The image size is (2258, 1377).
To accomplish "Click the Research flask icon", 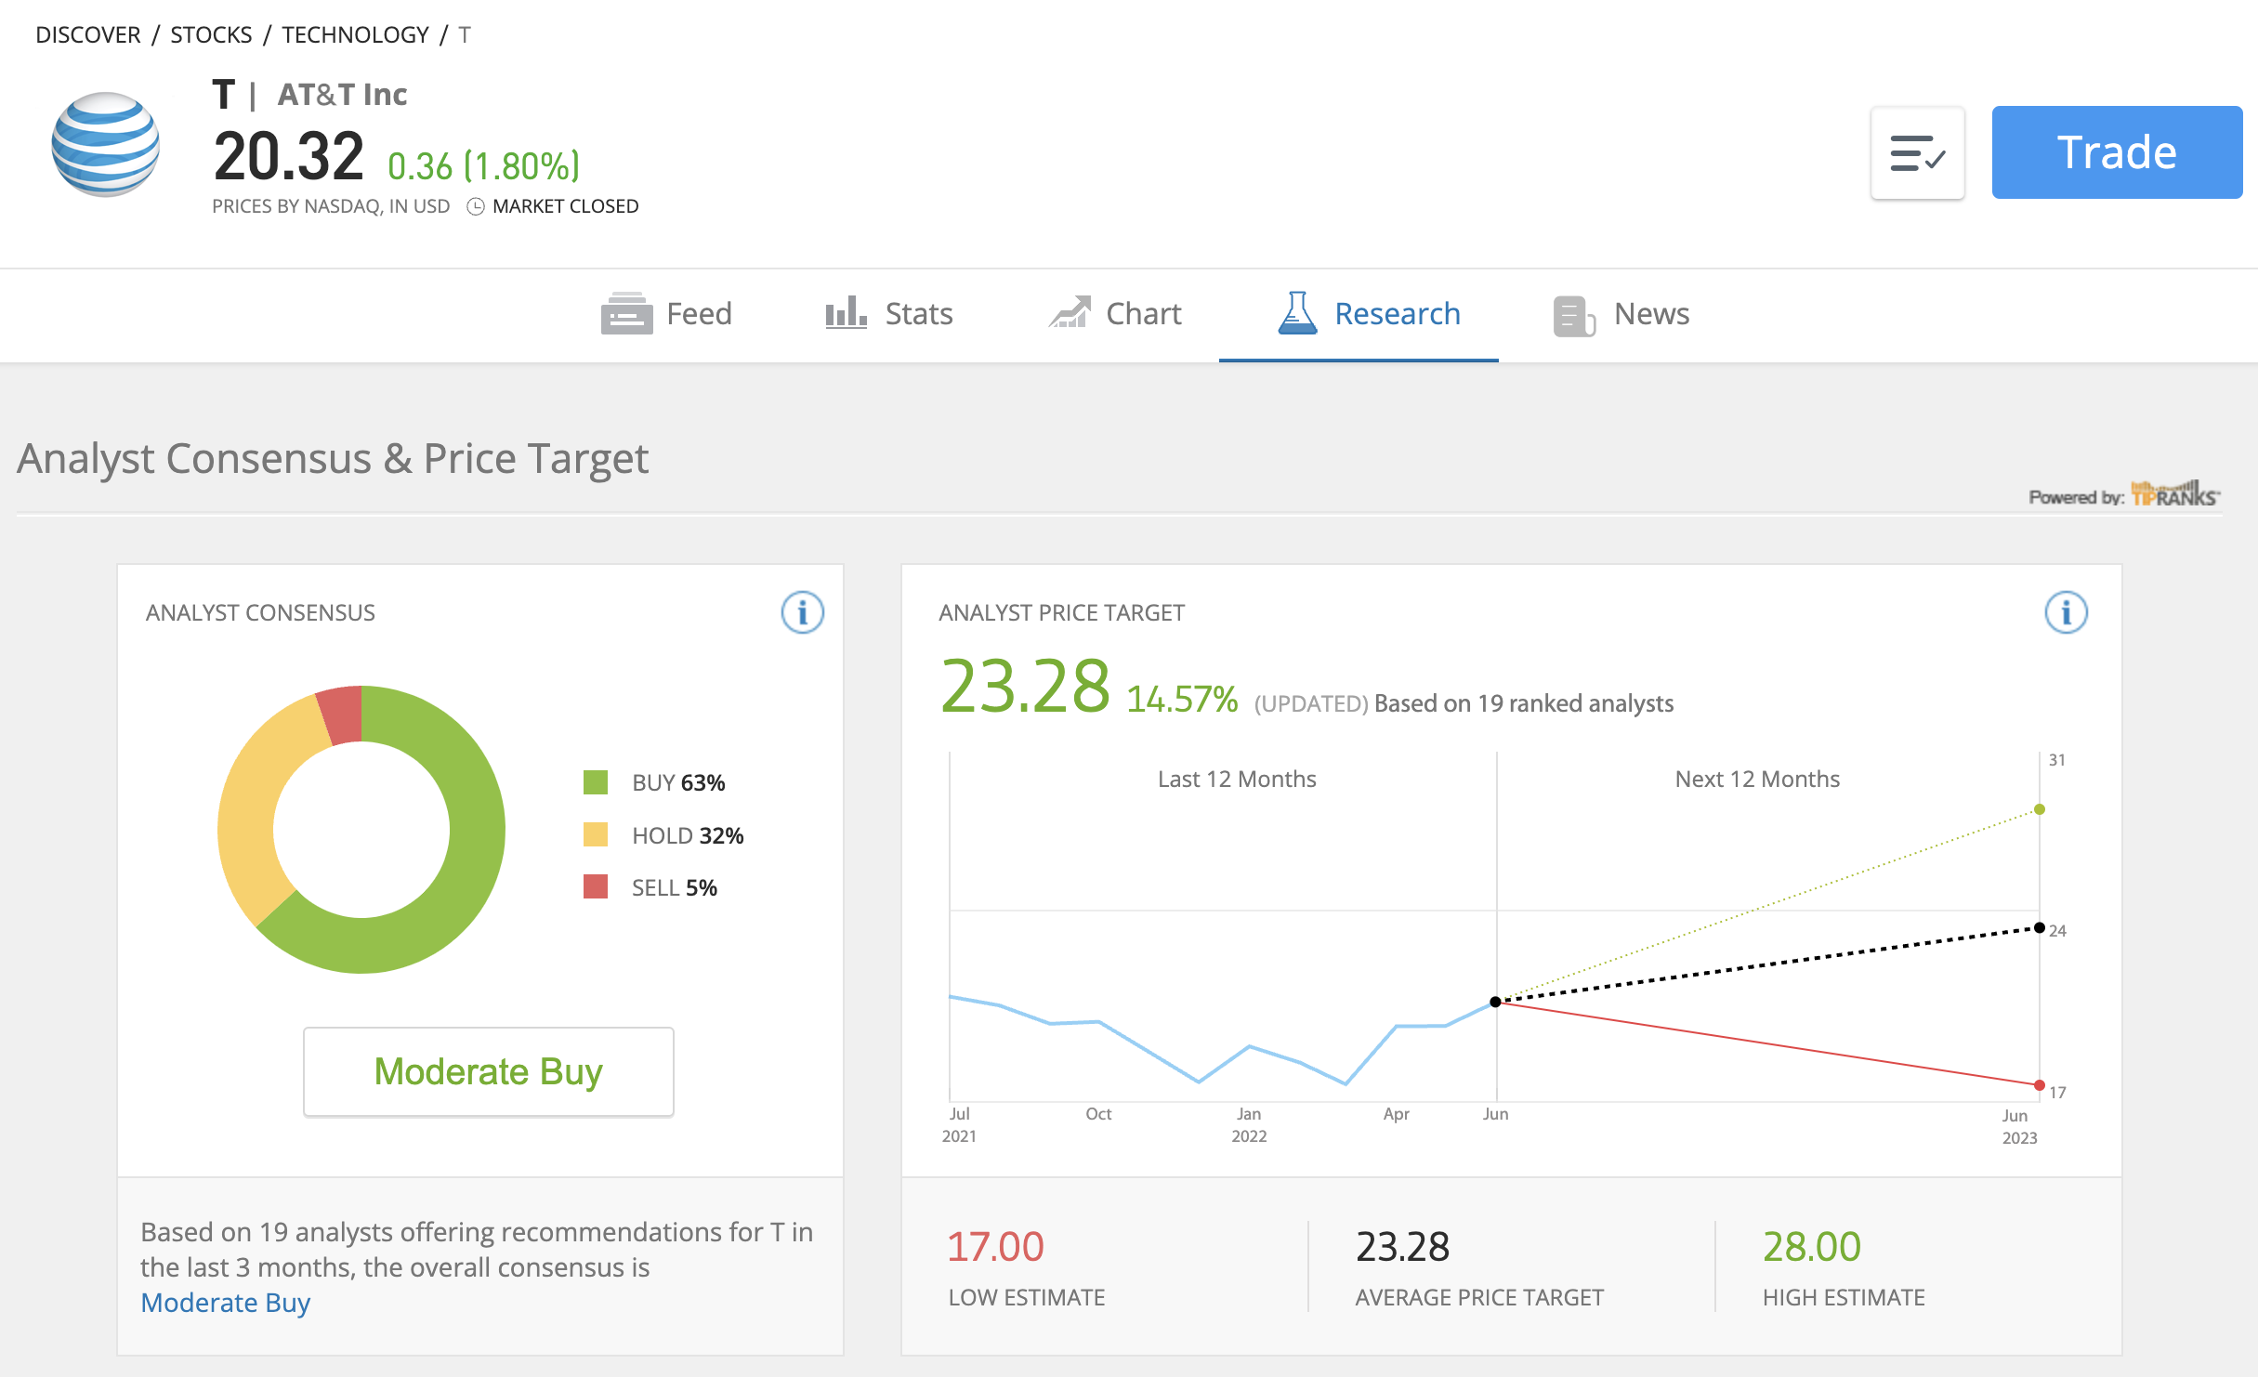I will [x=1297, y=312].
